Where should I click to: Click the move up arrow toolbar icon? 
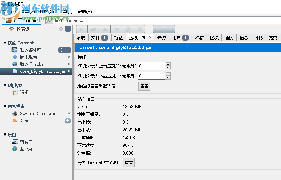[x=105, y=29]
